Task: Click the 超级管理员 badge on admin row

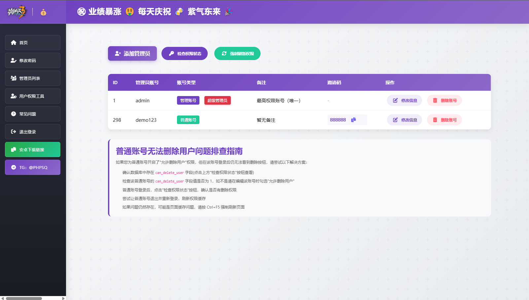Action: (x=217, y=100)
